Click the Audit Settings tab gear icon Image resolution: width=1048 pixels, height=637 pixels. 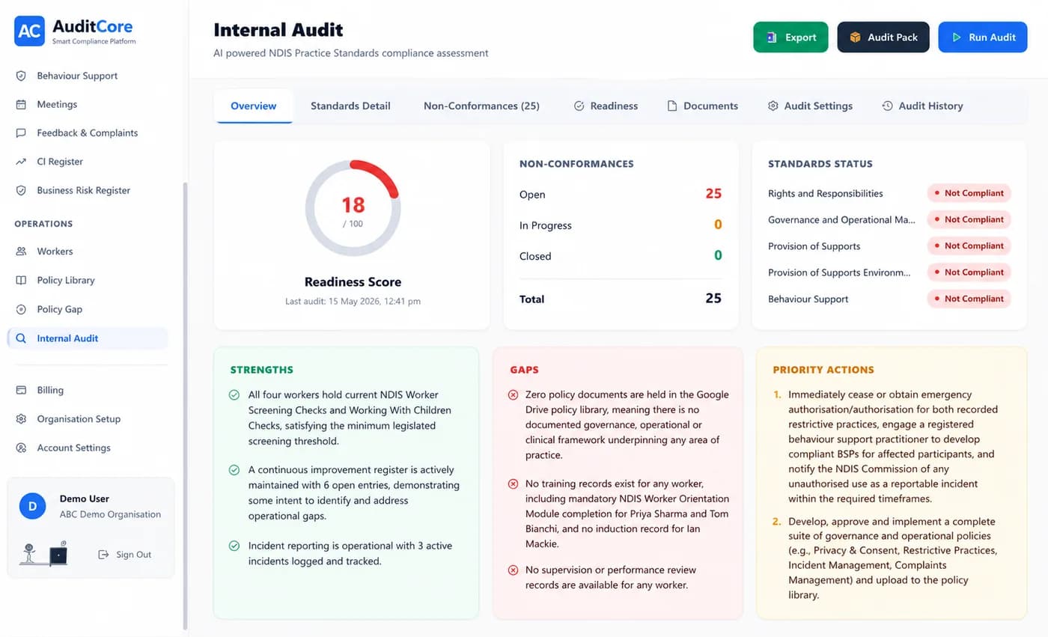pyautogui.click(x=773, y=106)
